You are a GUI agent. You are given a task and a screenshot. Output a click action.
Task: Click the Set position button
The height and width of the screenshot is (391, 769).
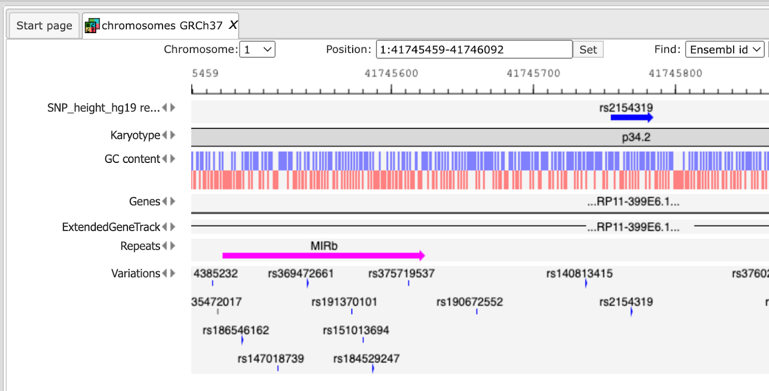tap(588, 49)
